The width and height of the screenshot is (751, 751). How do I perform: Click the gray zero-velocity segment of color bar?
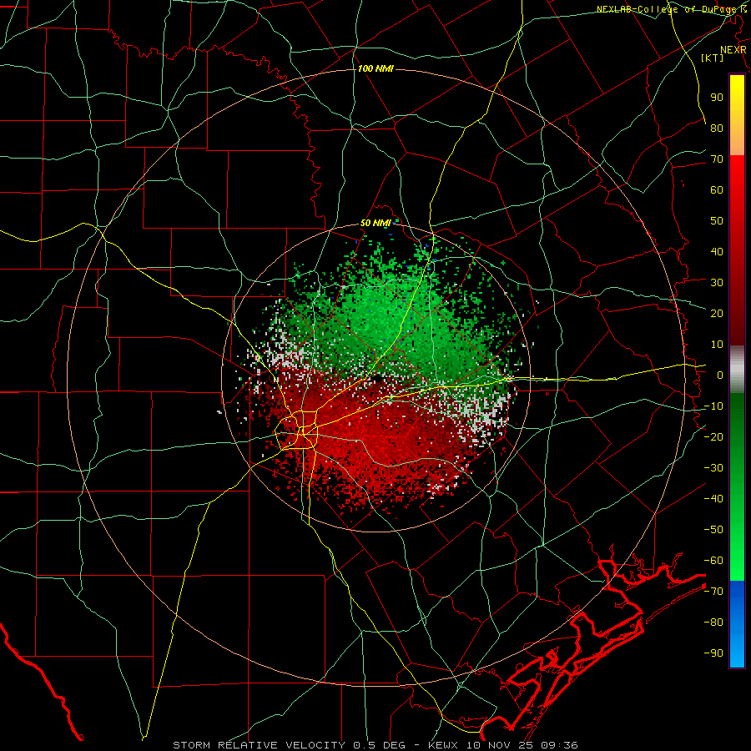[737, 370]
